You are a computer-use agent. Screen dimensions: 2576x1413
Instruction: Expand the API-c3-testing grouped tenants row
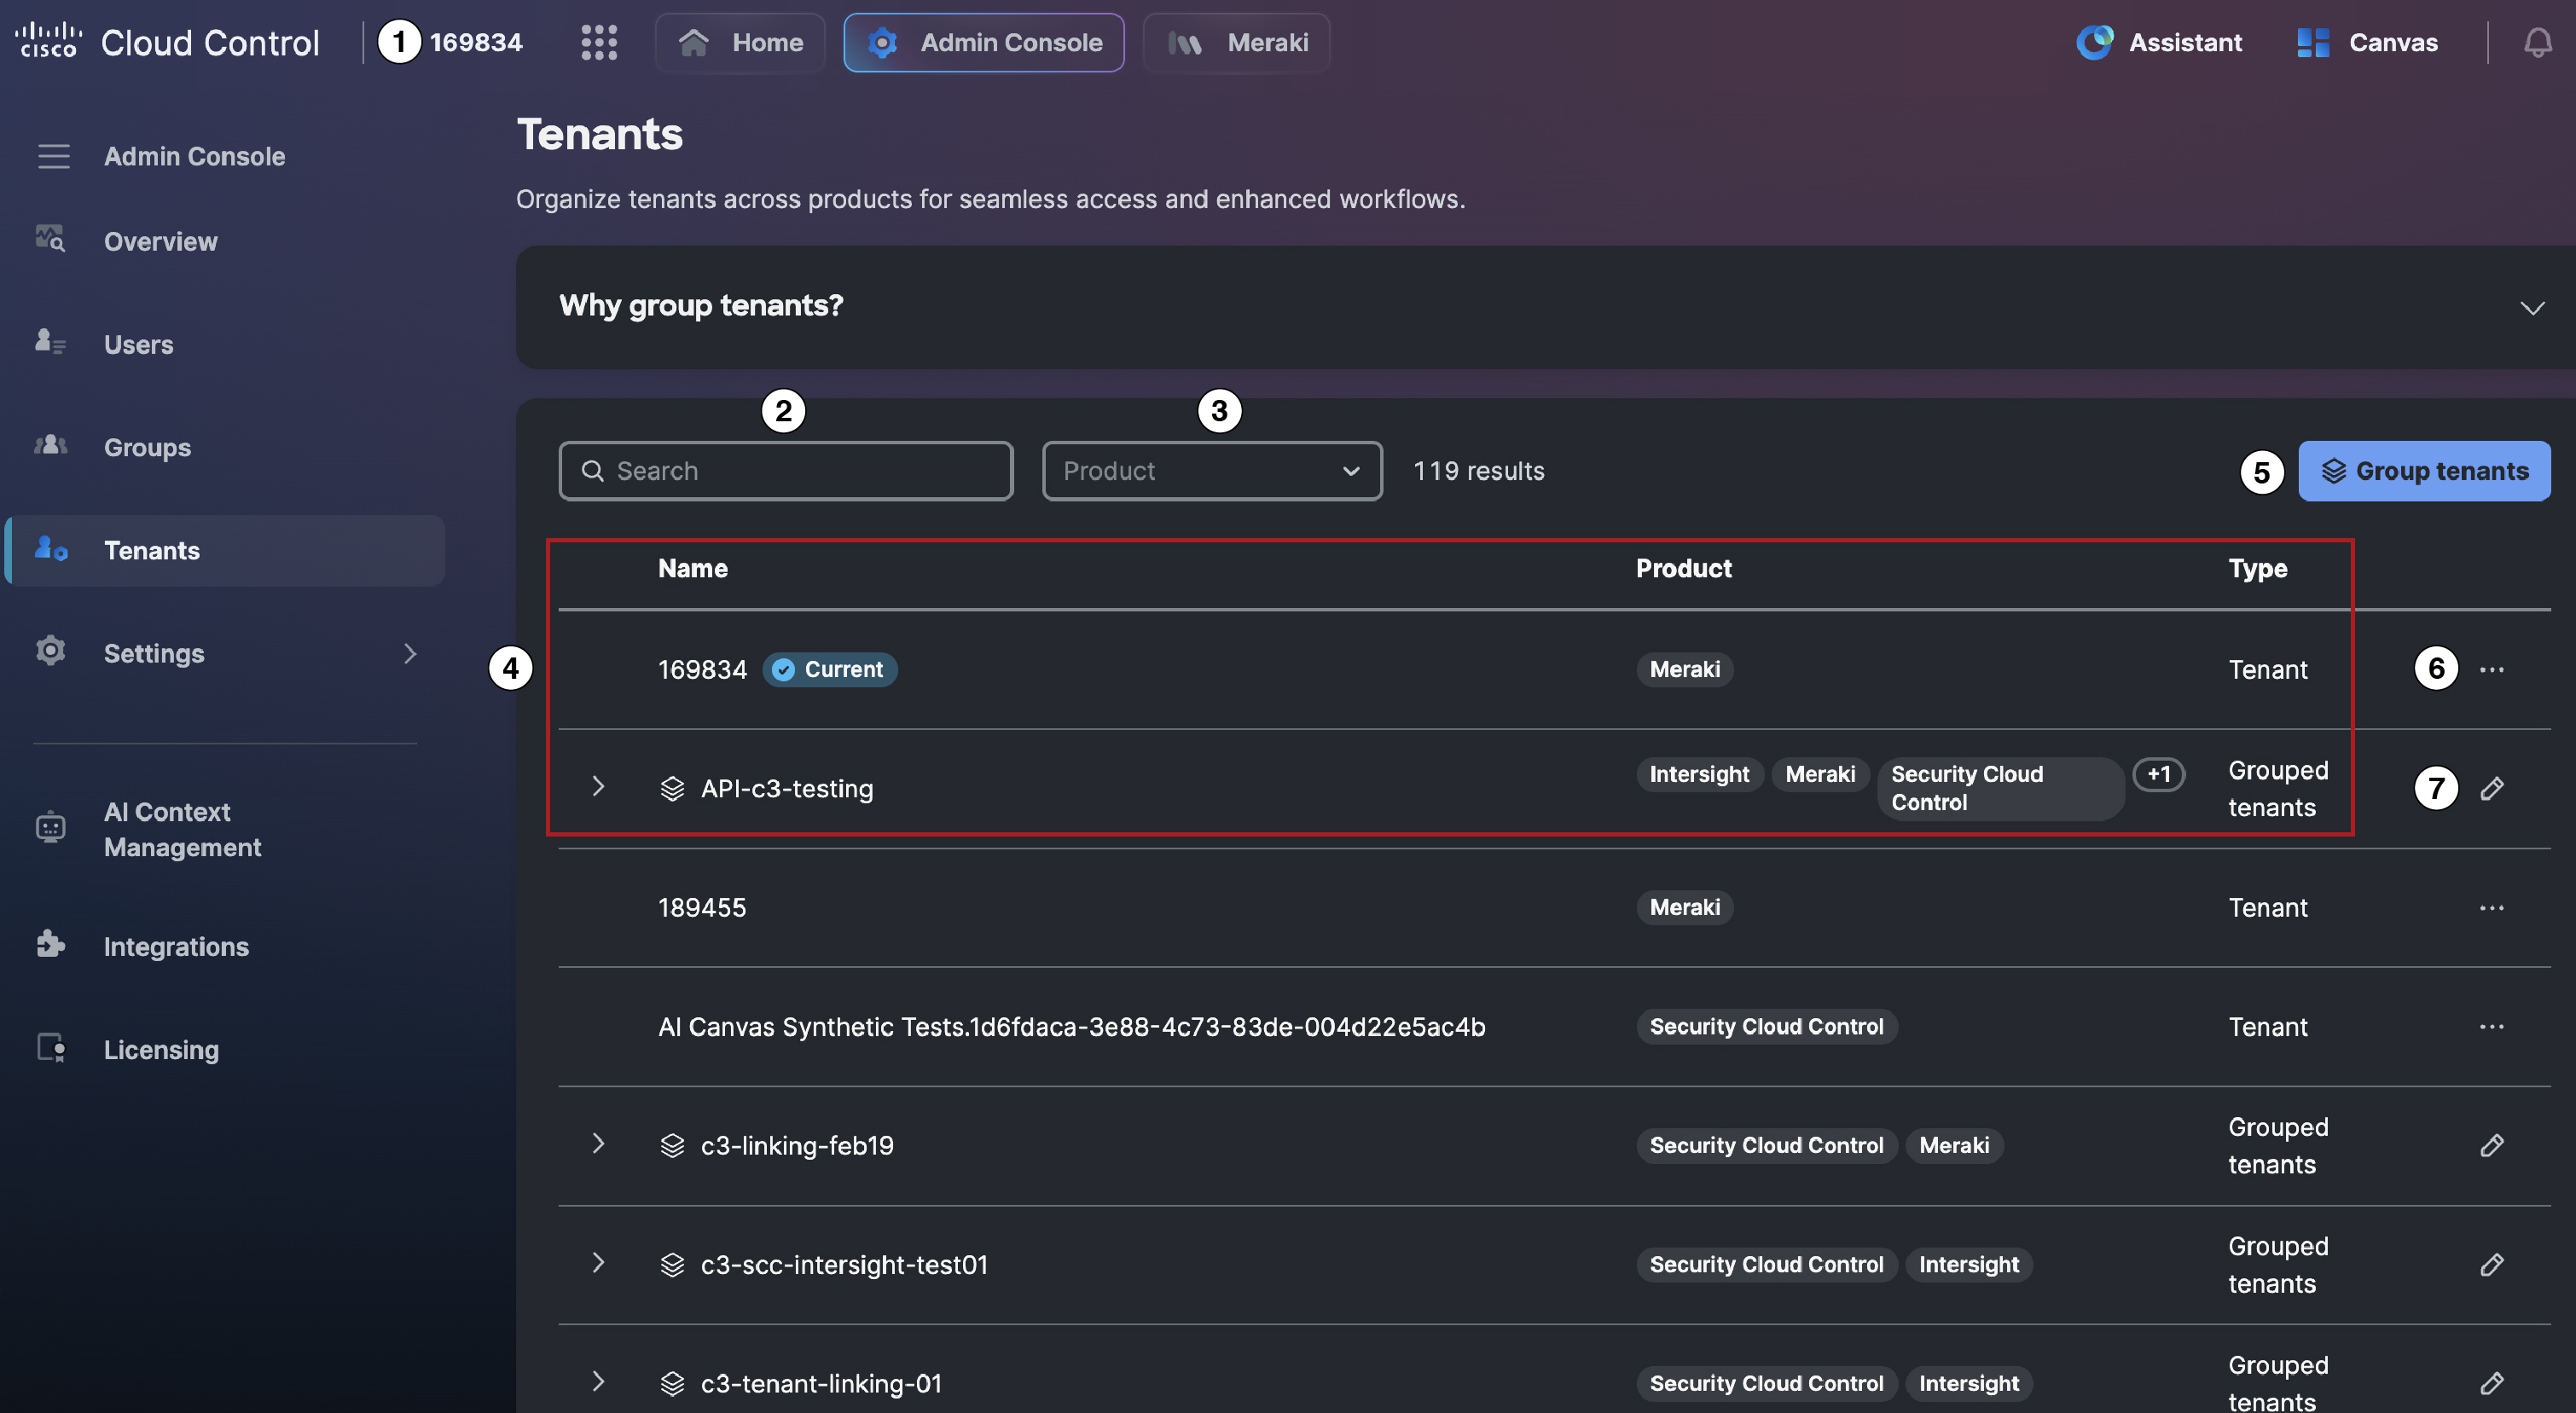coord(598,786)
